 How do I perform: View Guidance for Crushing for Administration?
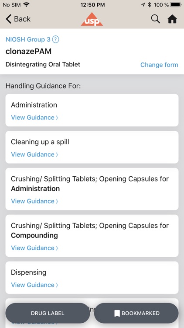pos(34,201)
